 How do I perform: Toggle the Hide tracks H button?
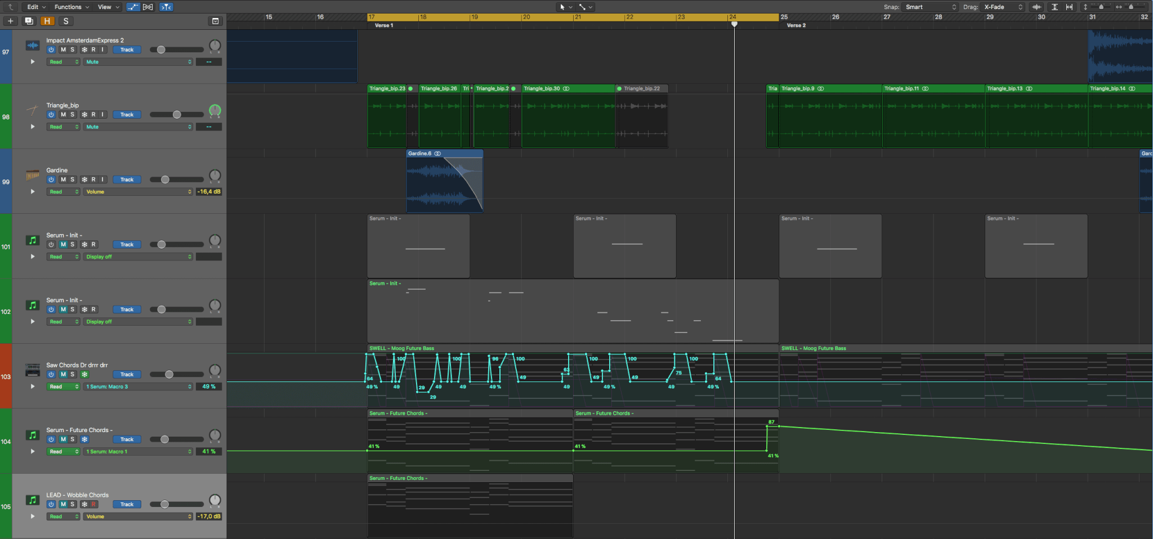point(47,21)
